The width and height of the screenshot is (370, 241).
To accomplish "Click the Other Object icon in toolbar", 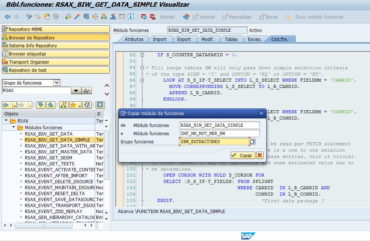I will [x=47, y=17].
